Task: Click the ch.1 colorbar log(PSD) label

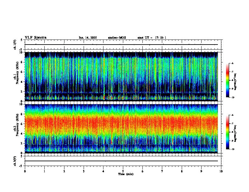Action: click(x=235, y=82)
